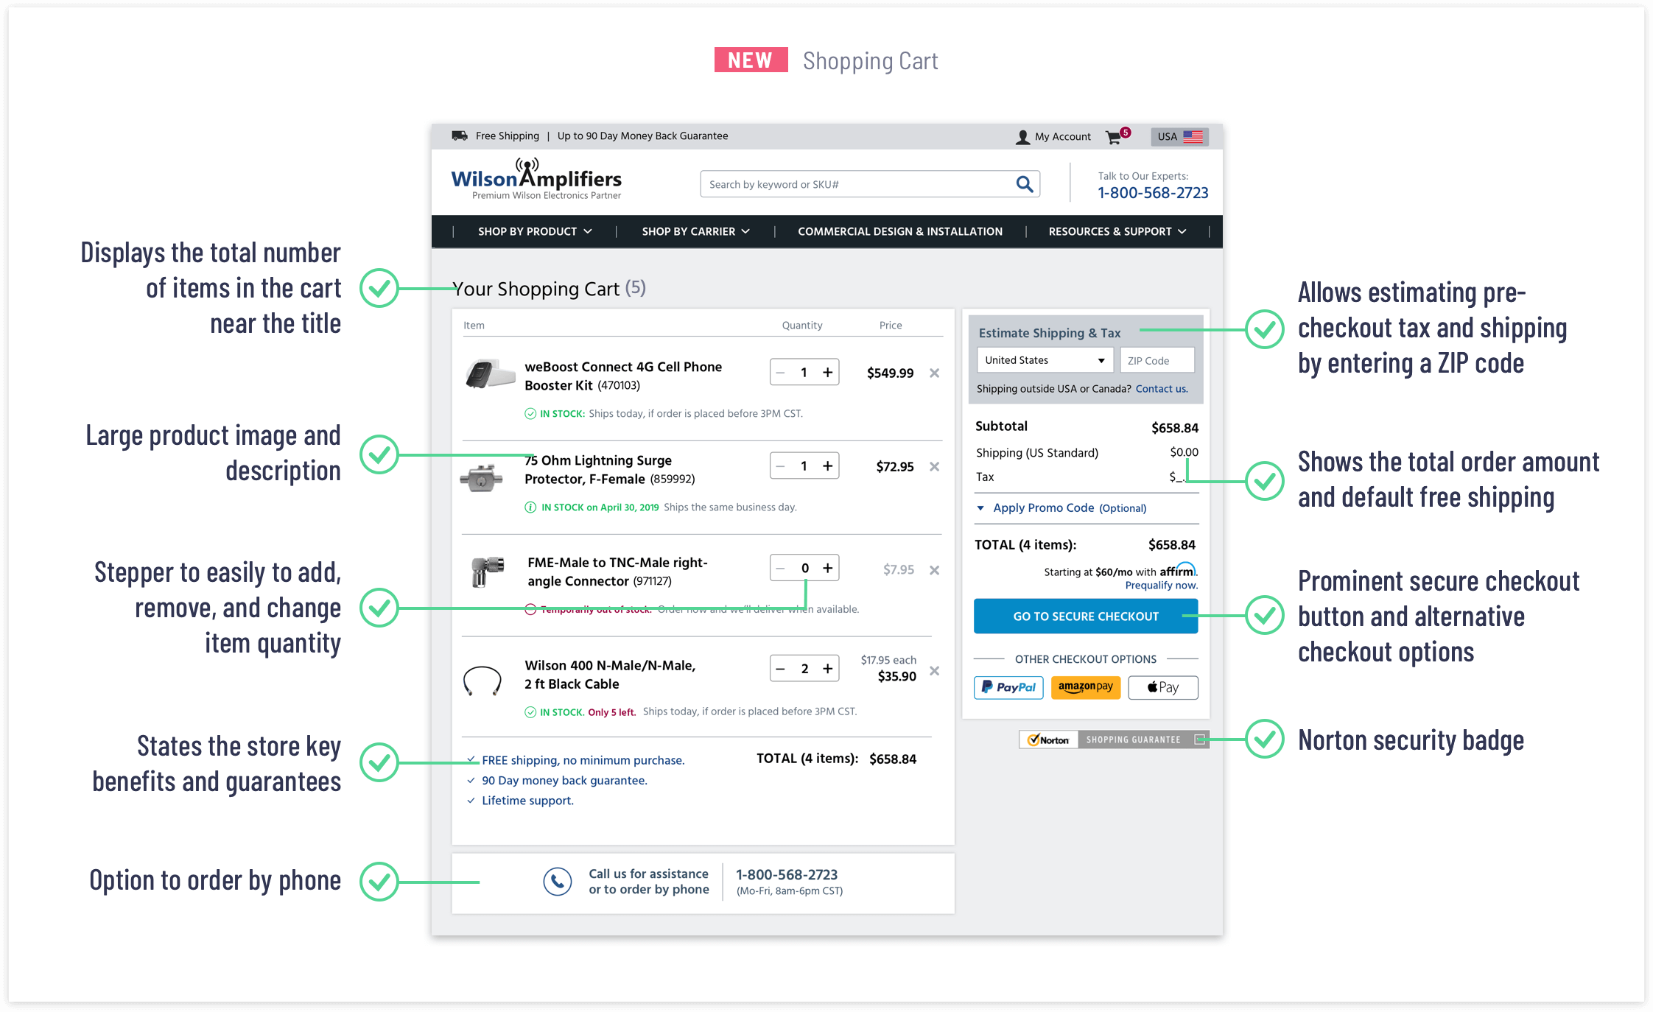Open the United States country dropdown
The image size is (1653, 1012).
click(1044, 360)
